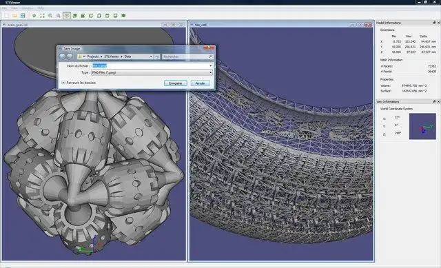Screen dimensions: 441x268
Task: Maximize the brain-gear sub-window
Action: 173,25
